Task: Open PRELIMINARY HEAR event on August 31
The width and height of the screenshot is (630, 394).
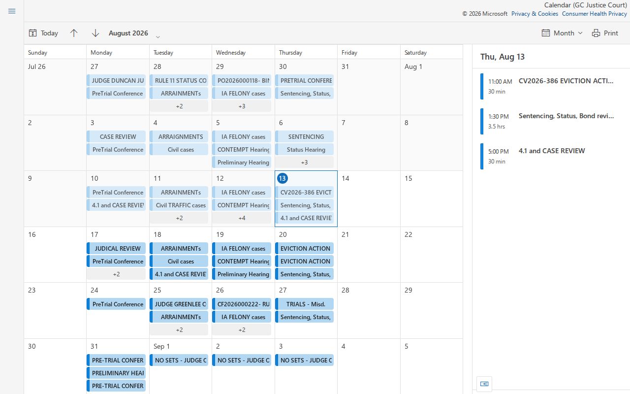Action: [116, 373]
